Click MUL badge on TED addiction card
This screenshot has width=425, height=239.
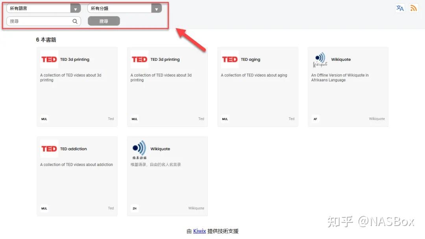click(44, 208)
